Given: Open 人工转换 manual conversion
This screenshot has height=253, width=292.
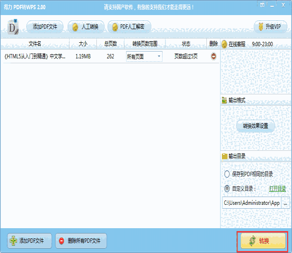Looking at the screenshot, I should (86, 27).
